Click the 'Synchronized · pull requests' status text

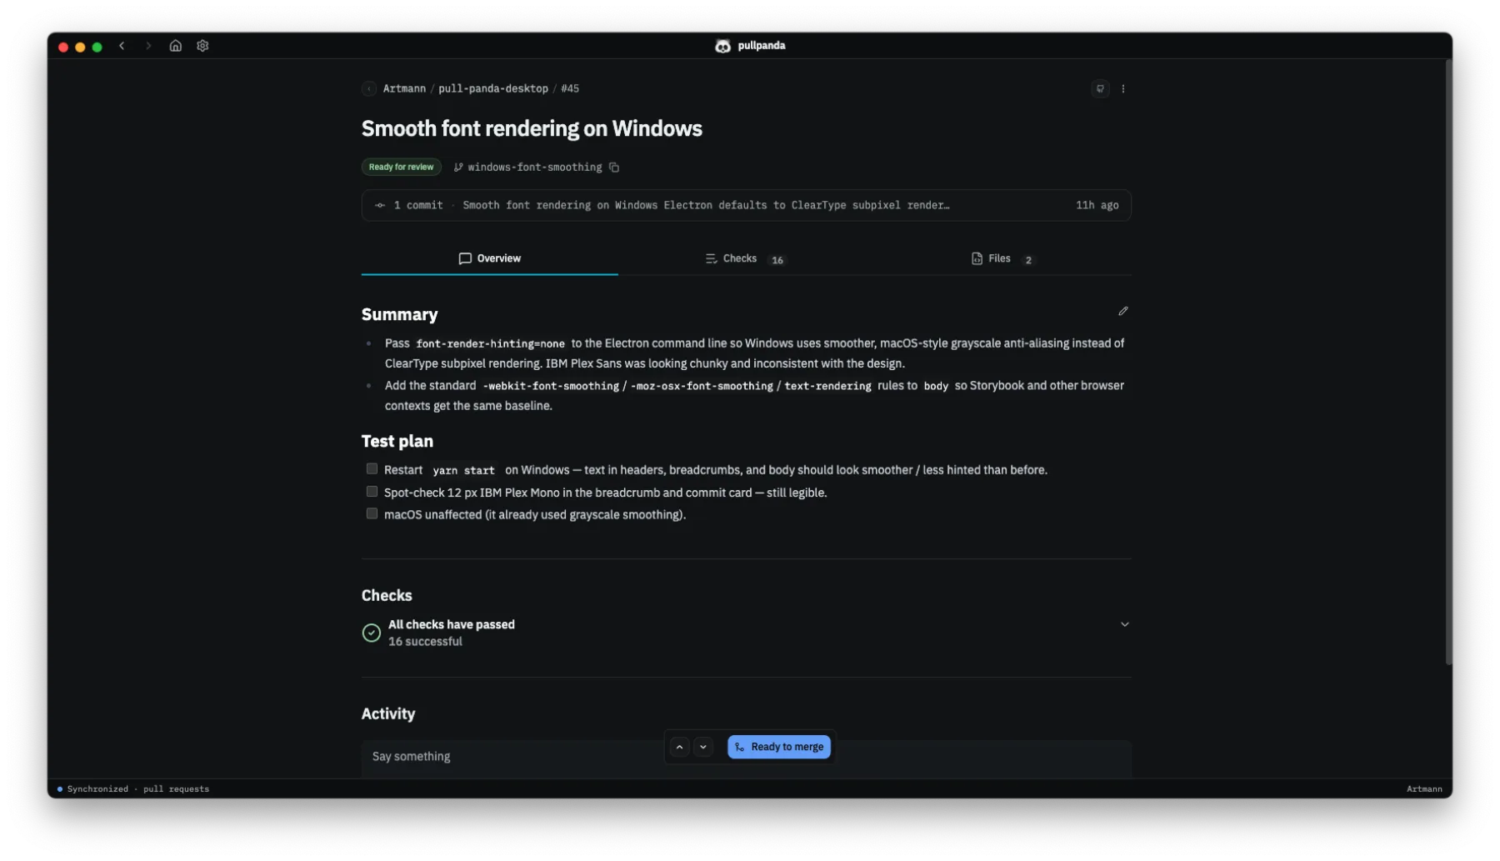[138, 789]
